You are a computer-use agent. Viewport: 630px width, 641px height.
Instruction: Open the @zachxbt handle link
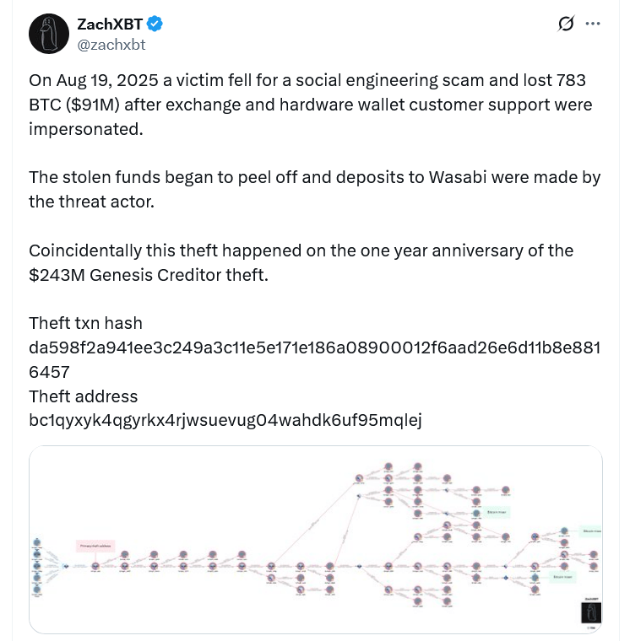[111, 44]
